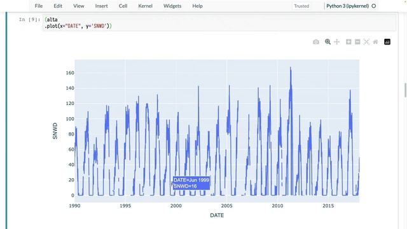
Task: Click the Trusted notebook button
Action: (301, 6)
